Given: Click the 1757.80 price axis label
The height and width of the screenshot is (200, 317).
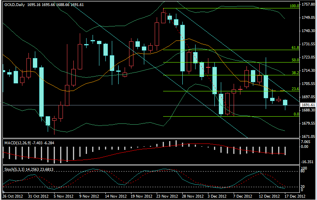Looking at the screenshot, I should point(308,4).
